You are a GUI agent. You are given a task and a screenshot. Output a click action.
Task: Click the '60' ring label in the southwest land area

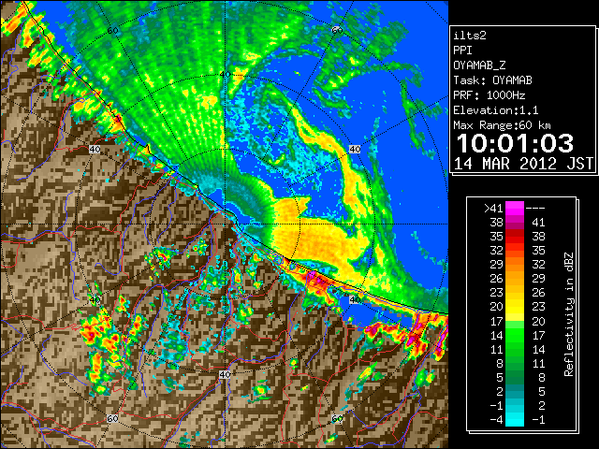click(112, 418)
